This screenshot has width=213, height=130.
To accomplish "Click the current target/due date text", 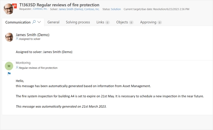I will pyautogui.click(x=156, y=9).
